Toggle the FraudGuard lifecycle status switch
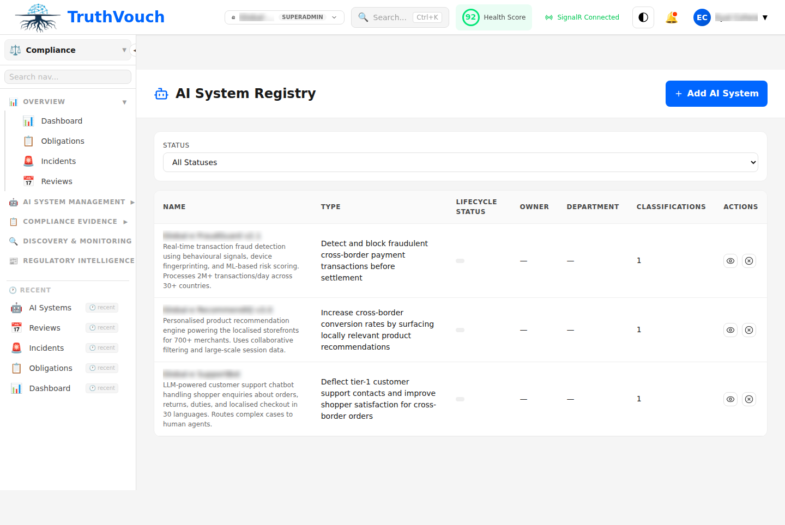This screenshot has width=785, height=525. (x=460, y=261)
